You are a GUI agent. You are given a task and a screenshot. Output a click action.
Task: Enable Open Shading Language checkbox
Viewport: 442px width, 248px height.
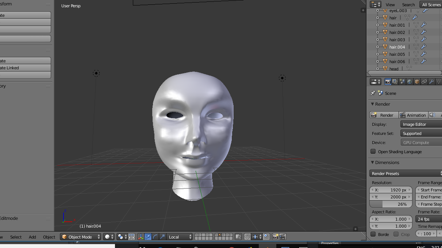[373, 151]
